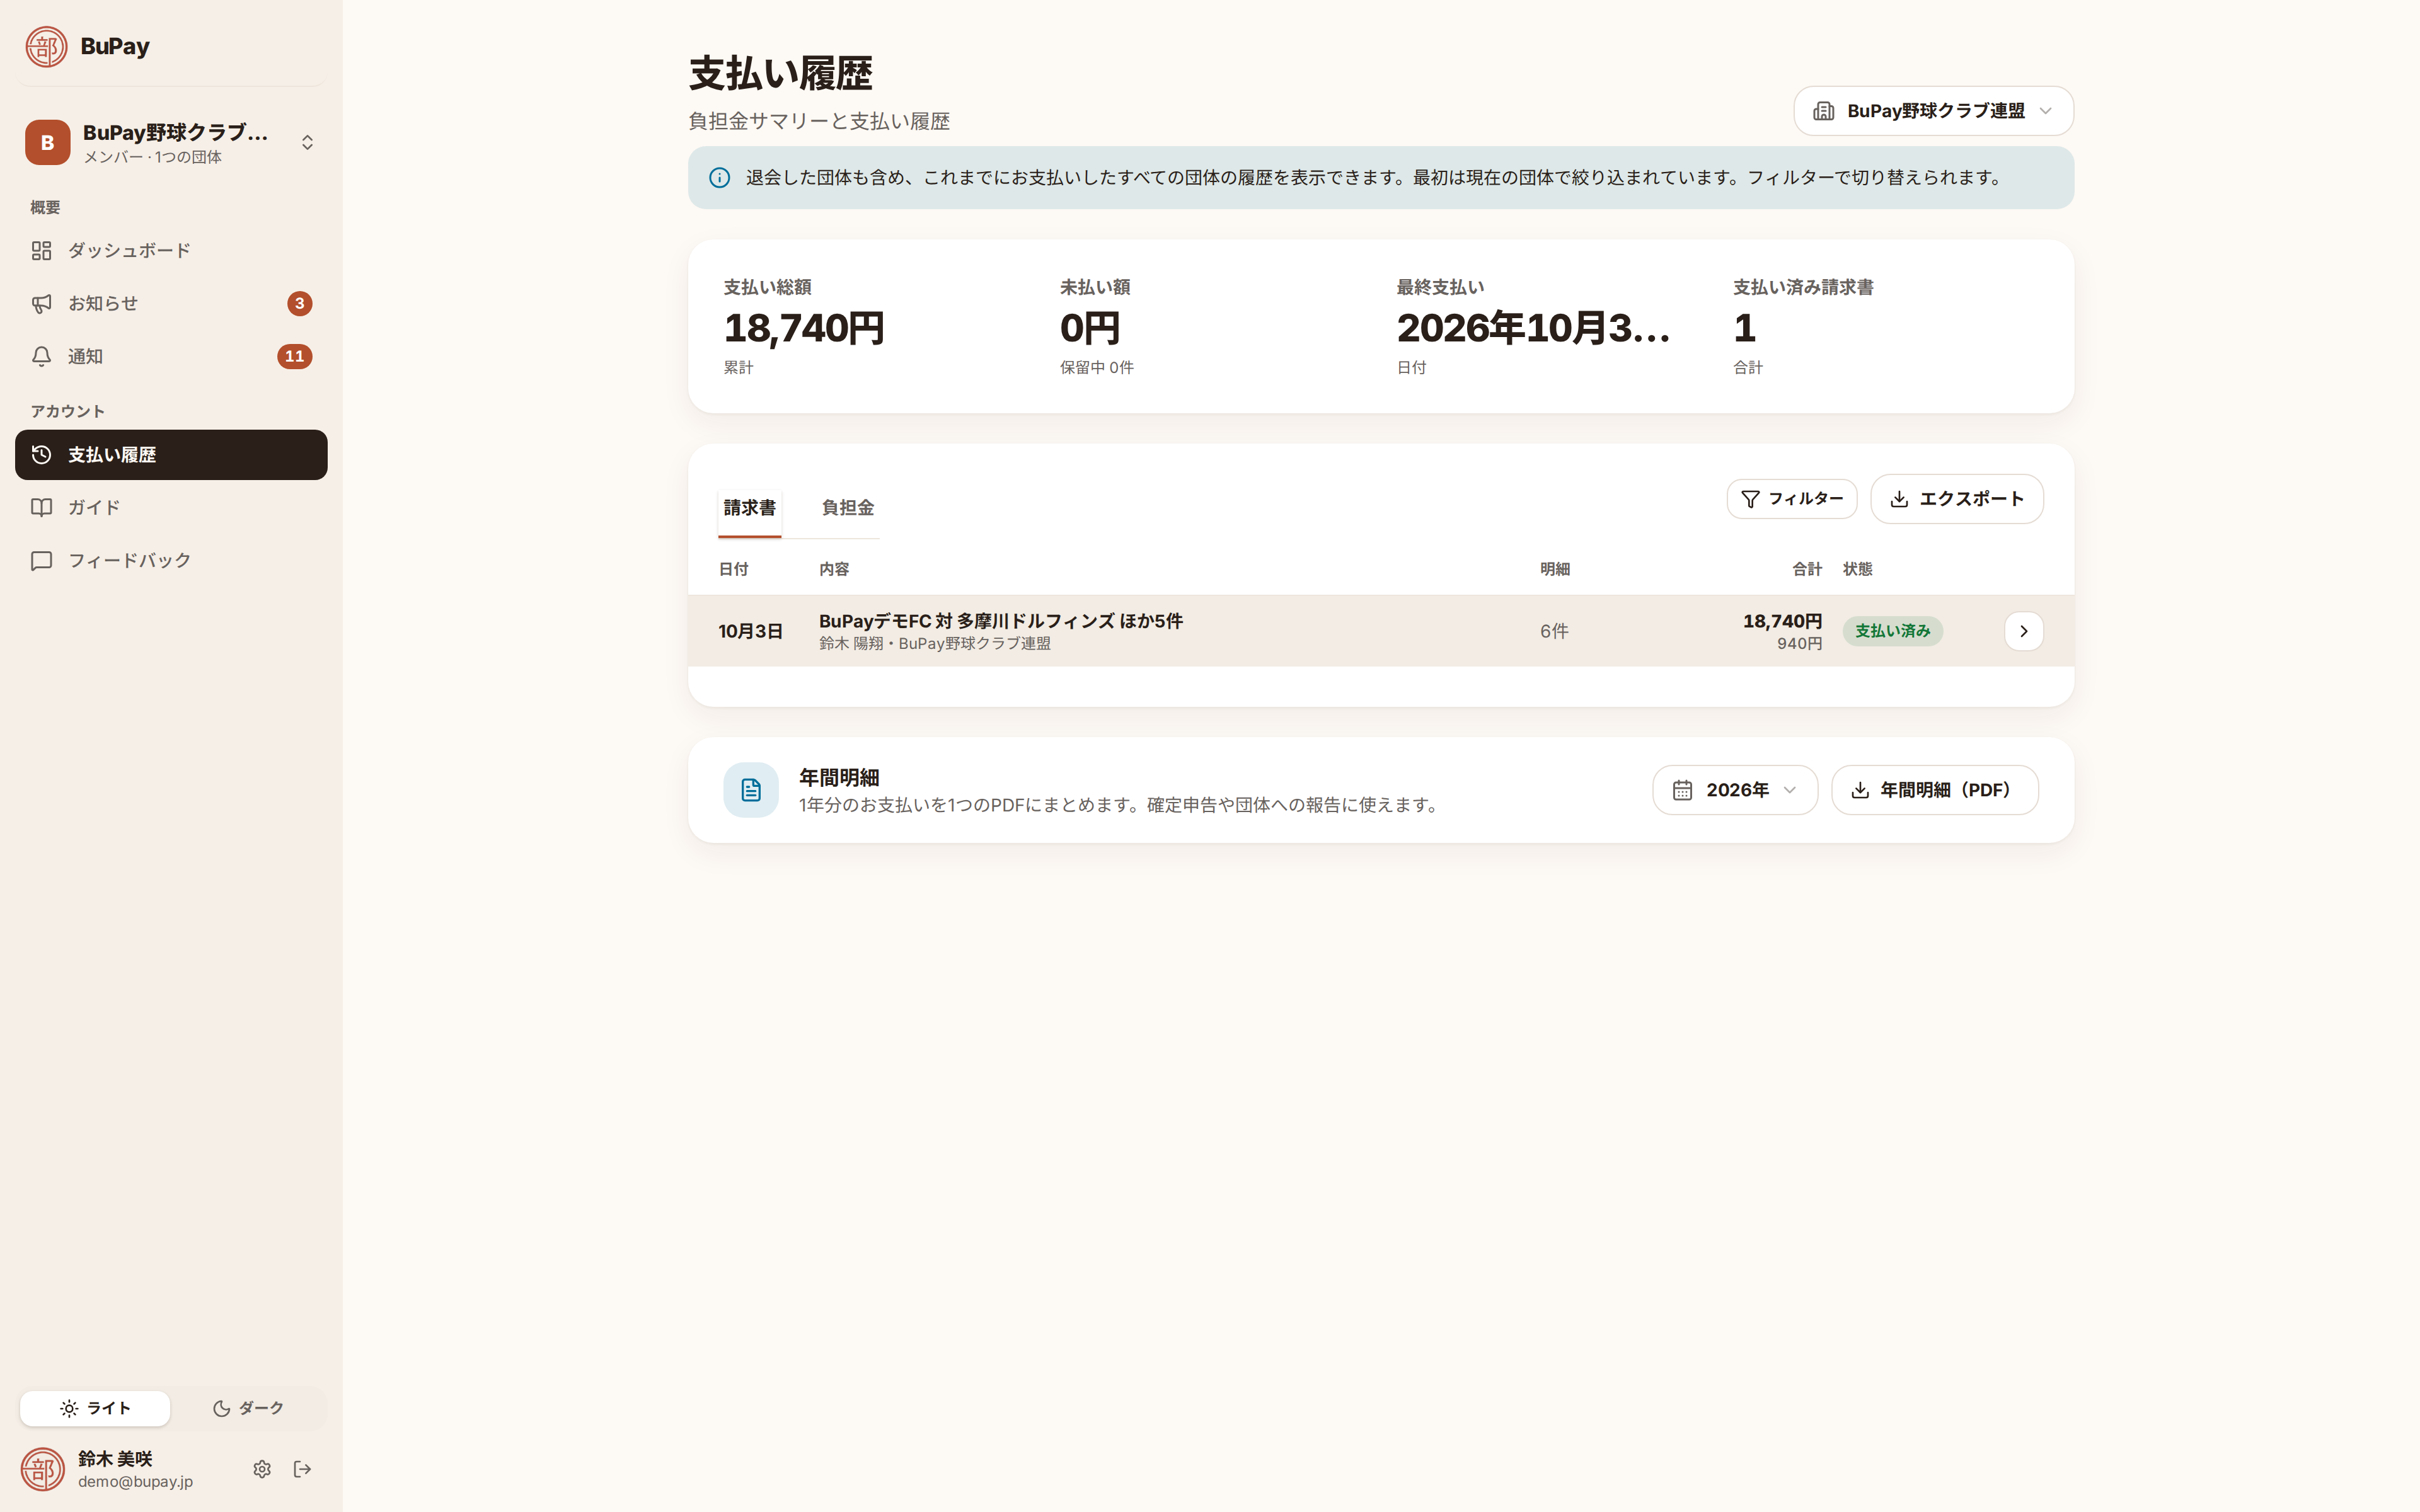Click the demo@bupay.jp email text
2420x1512 pixels.
point(135,1482)
